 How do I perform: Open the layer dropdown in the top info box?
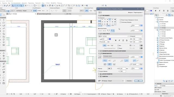pos(24,11)
